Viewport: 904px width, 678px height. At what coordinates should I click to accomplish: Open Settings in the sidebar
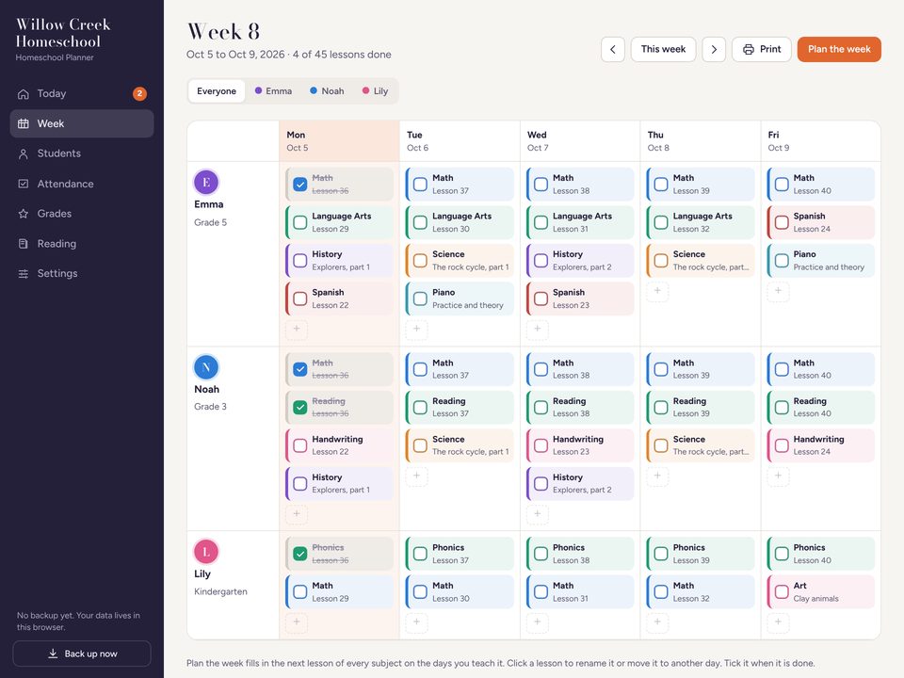point(82,274)
